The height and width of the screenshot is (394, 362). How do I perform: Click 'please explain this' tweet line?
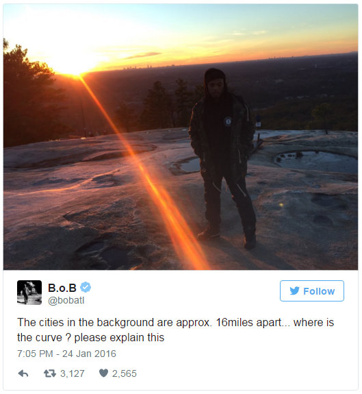[x=119, y=337]
